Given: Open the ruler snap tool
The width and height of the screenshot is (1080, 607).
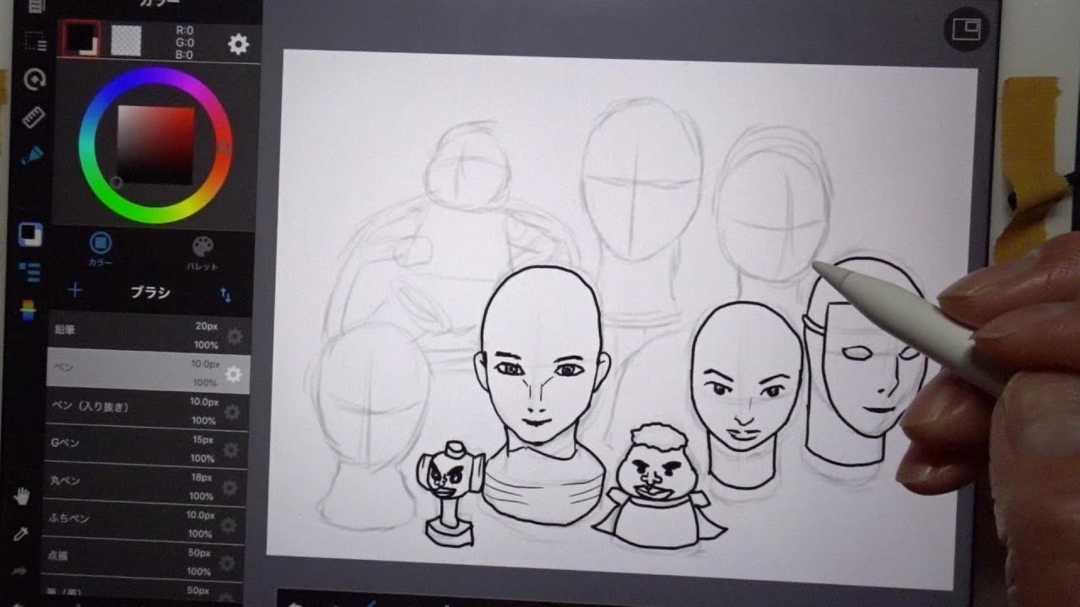Looking at the screenshot, I should [x=33, y=117].
